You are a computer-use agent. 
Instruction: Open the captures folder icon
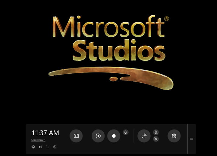(47, 147)
